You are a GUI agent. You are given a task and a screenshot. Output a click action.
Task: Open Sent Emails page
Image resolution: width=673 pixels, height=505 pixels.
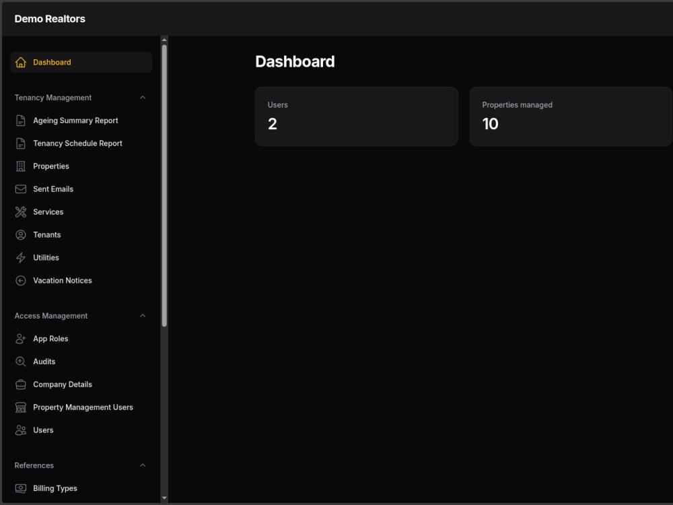81,189
